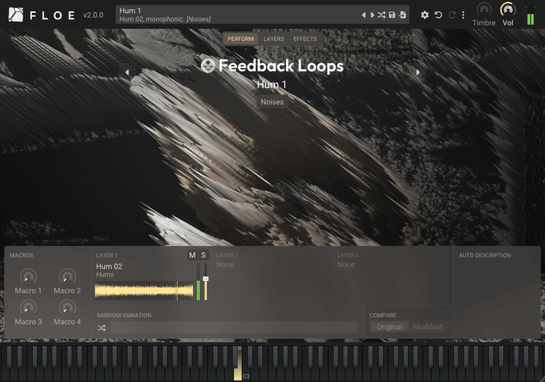Undo the last change
Screen dimensions: 545x382
tap(438, 15)
